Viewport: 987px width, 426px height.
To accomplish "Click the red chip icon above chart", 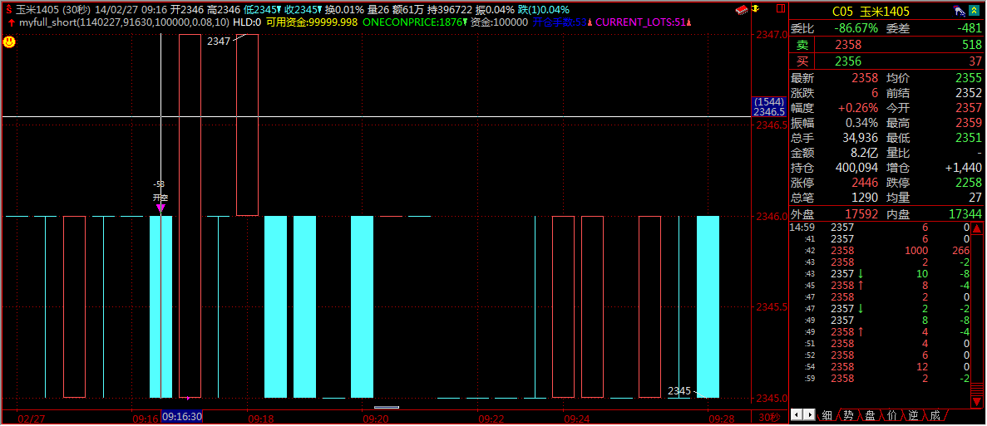I will (741, 9).
